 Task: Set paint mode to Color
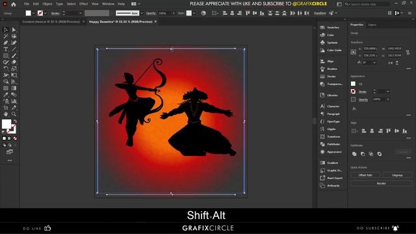pyautogui.click(x=4, y=138)
